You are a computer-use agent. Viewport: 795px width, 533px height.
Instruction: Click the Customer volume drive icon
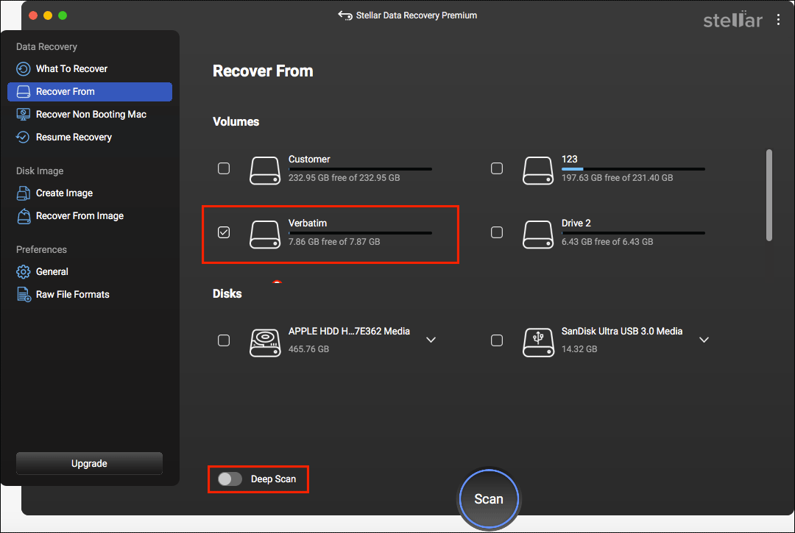265,171
